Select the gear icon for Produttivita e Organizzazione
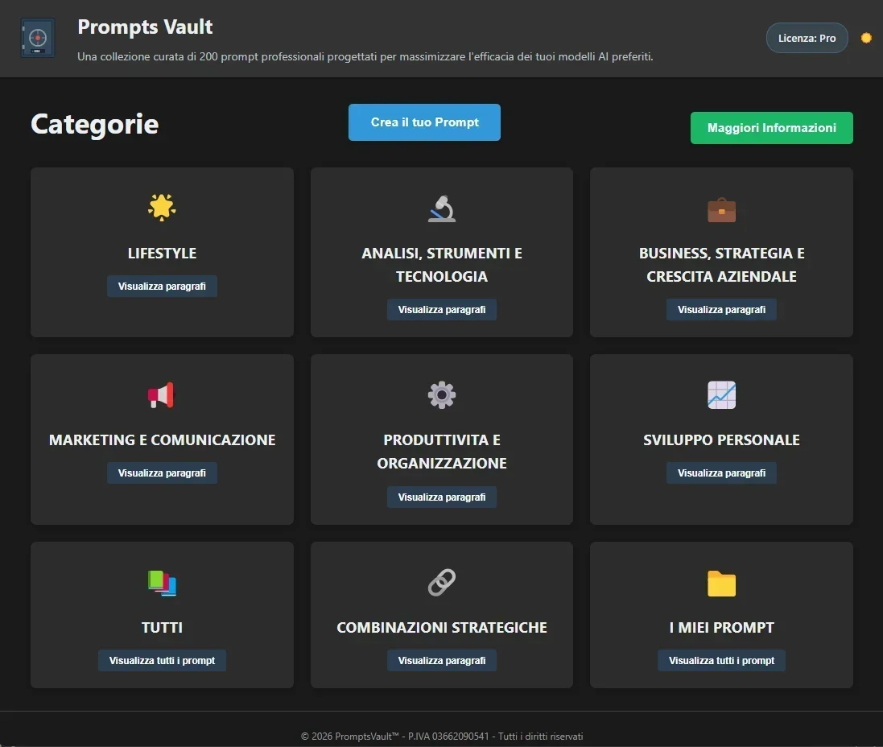The image size is (883, 747). pyautogui.click(x=441, y=394)
